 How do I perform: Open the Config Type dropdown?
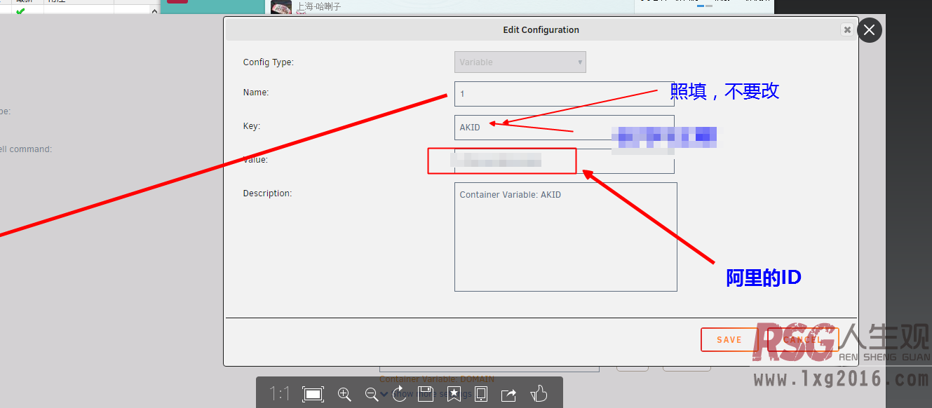pos(520,62)
